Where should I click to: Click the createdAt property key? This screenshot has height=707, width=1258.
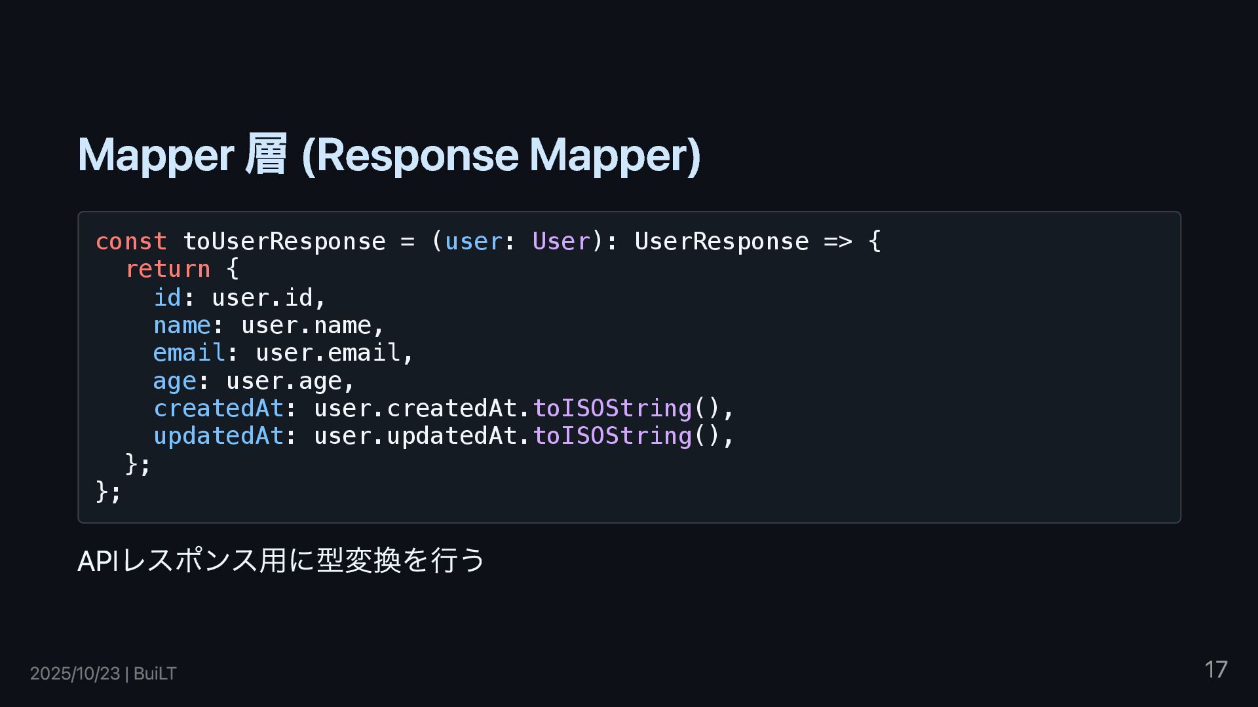click(x=218, y=408)
